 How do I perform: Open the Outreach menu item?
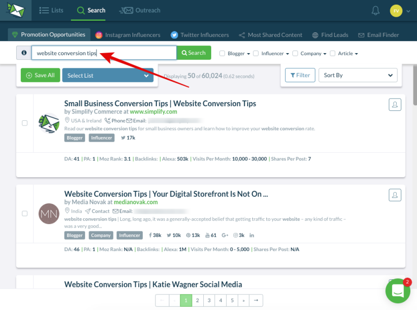(x=140, y=10)
